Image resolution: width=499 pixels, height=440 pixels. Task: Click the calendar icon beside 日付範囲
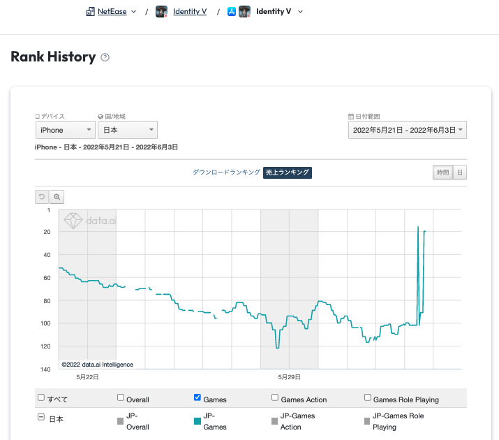coord(351,117)
